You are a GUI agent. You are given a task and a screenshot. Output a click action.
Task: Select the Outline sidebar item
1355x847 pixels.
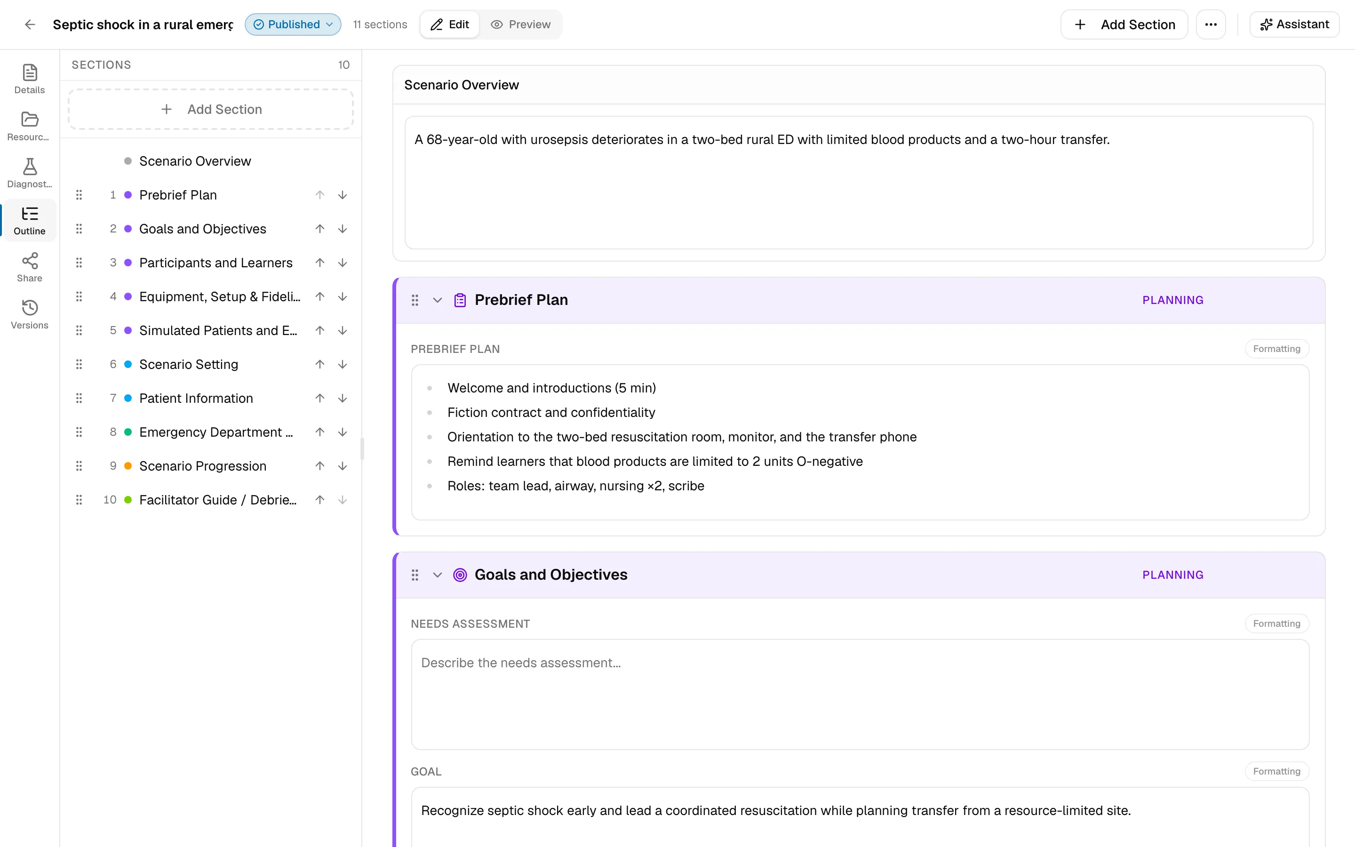(x=30, y=220)
